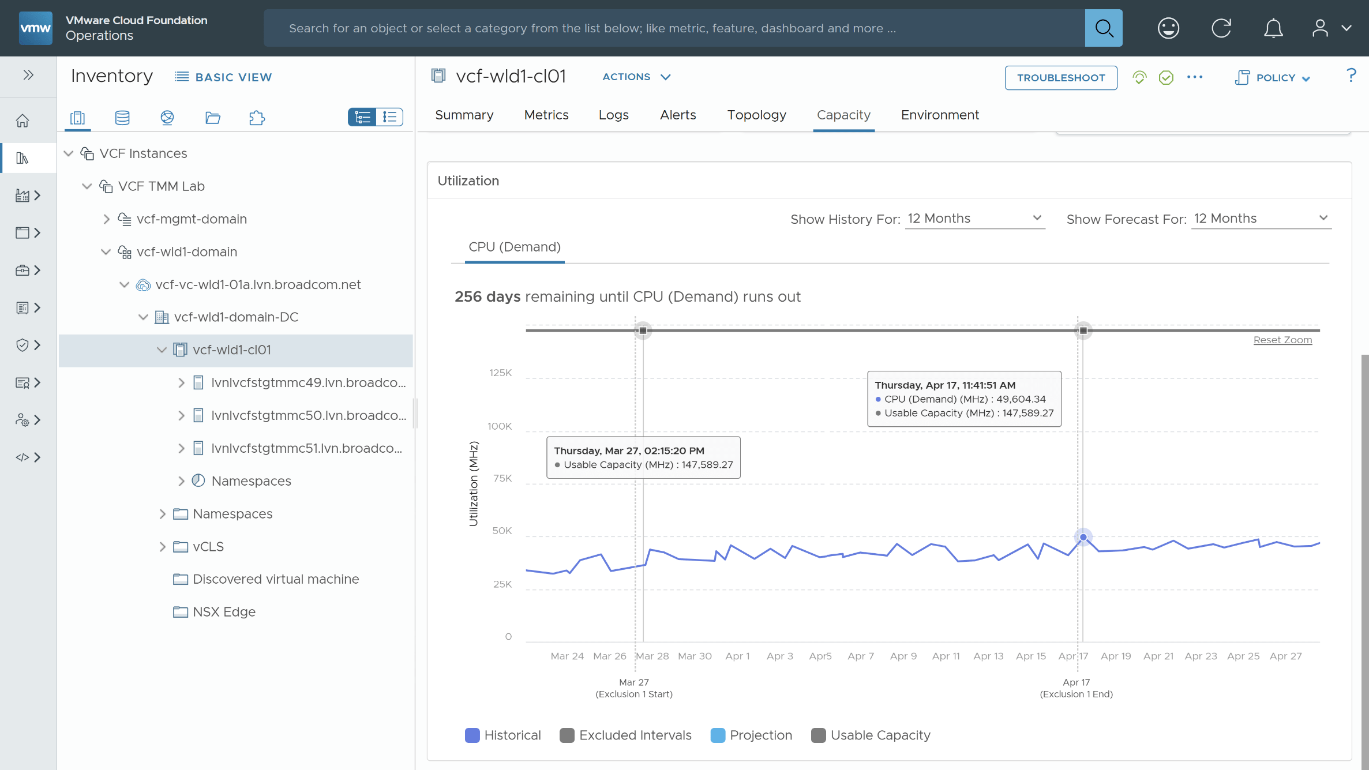
Task: Select the compute inventory icon above the tree
Action: pos(77,117)
